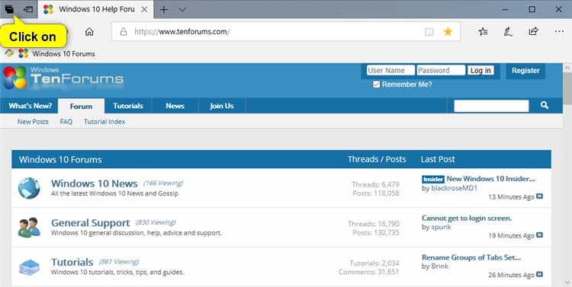Screen dimensions: 572x287
Task: Add web notes with pen icon
Action: click(508, 32)
